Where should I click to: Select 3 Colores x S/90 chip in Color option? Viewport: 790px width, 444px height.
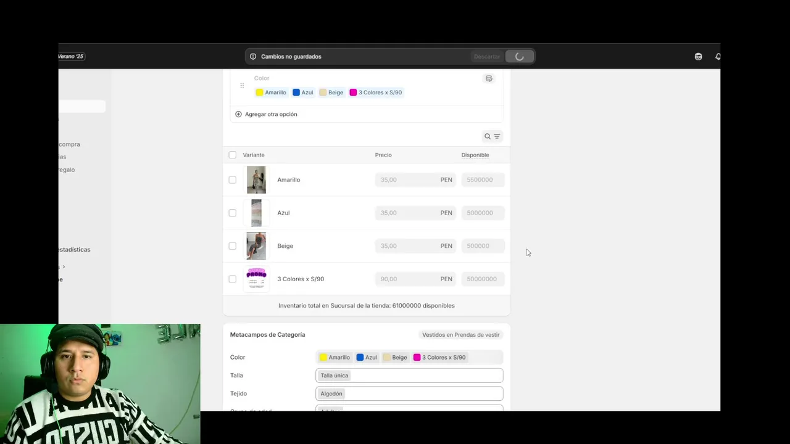[376, 92]
